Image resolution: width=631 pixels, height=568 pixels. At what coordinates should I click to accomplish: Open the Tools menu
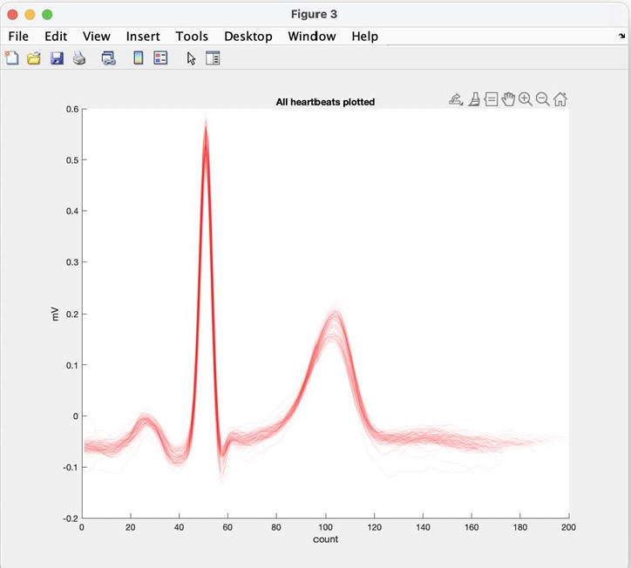point(192,37)
